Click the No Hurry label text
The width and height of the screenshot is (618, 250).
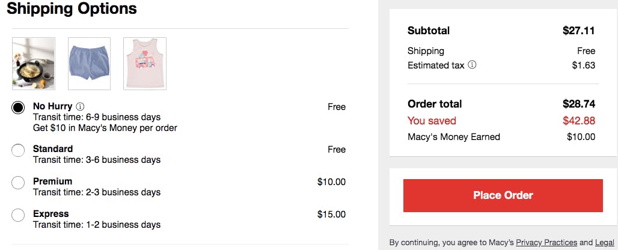coord(53,106)
